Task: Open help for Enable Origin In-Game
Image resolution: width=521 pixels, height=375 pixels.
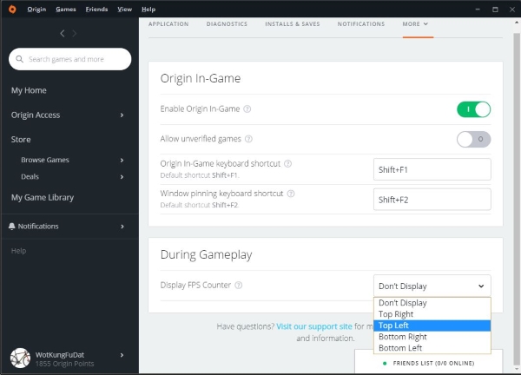Action: point(247,109)
